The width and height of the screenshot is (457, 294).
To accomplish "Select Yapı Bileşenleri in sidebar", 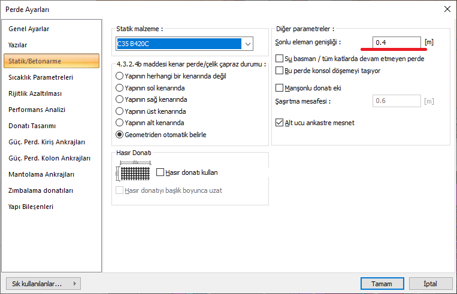I will [x=31, y=207].
